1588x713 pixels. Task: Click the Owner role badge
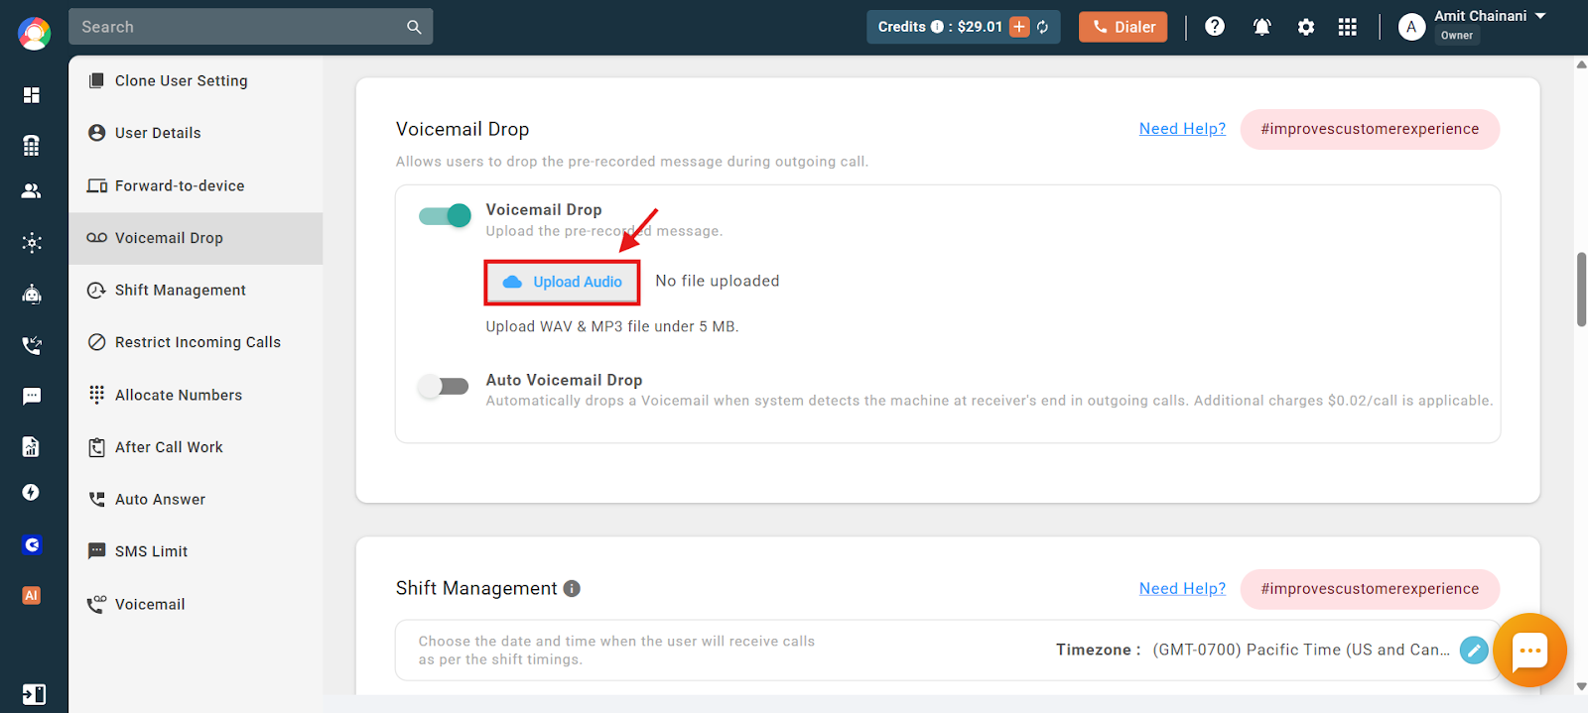click(1457, 36)
